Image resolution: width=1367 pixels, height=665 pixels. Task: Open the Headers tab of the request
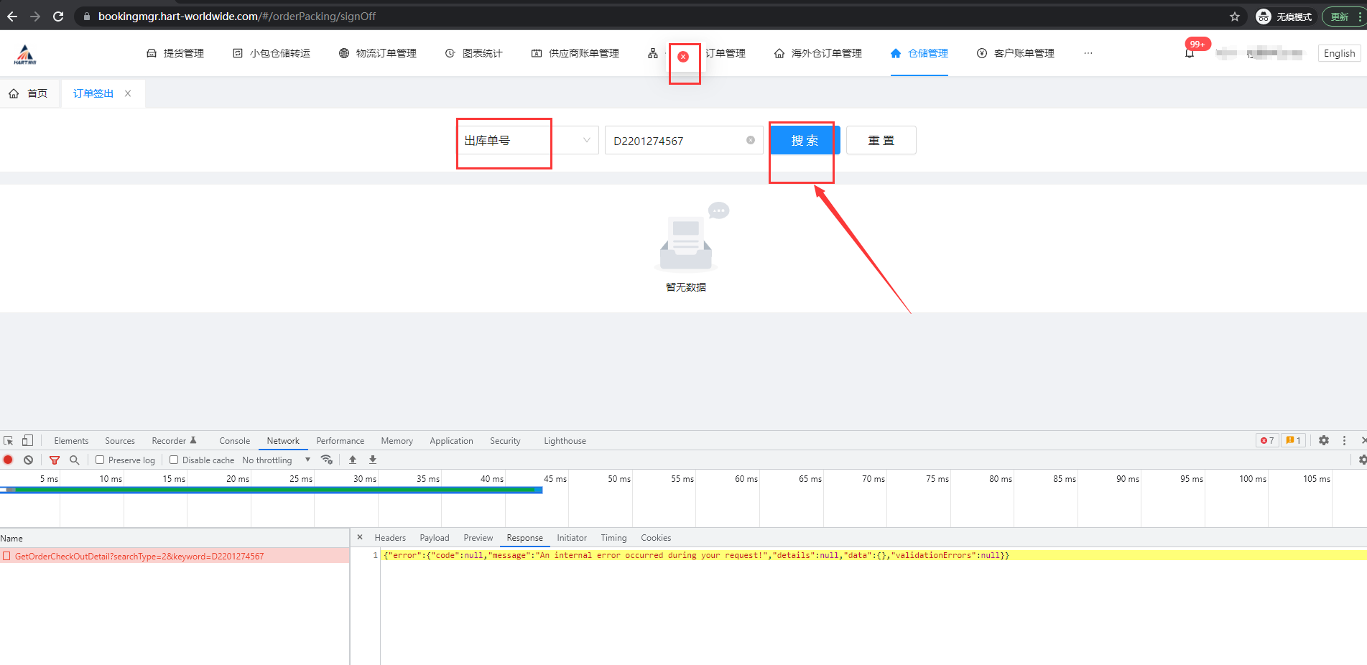point(390,538)
